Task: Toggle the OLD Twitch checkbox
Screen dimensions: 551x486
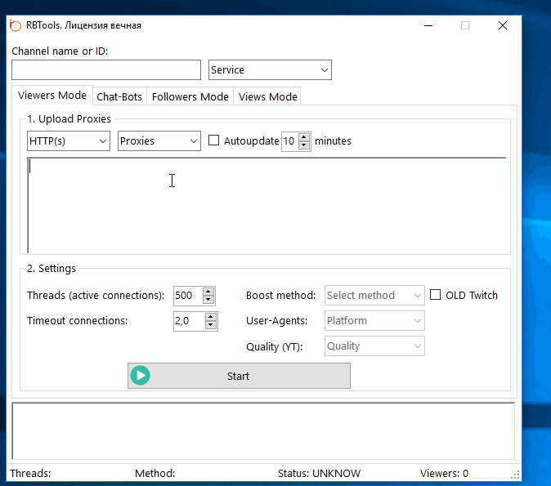Action: tap(436, 295)
